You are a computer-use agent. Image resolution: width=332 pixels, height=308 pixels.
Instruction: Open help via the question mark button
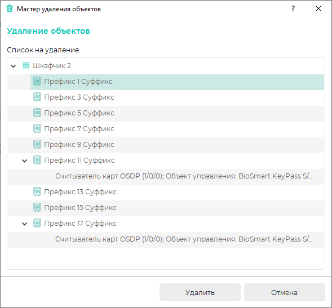tap(293, 8)
